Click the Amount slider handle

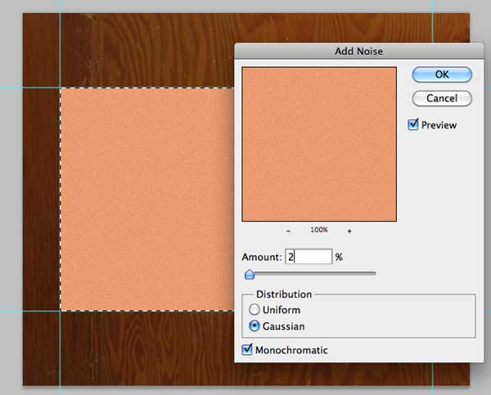(x=250, y=274)
